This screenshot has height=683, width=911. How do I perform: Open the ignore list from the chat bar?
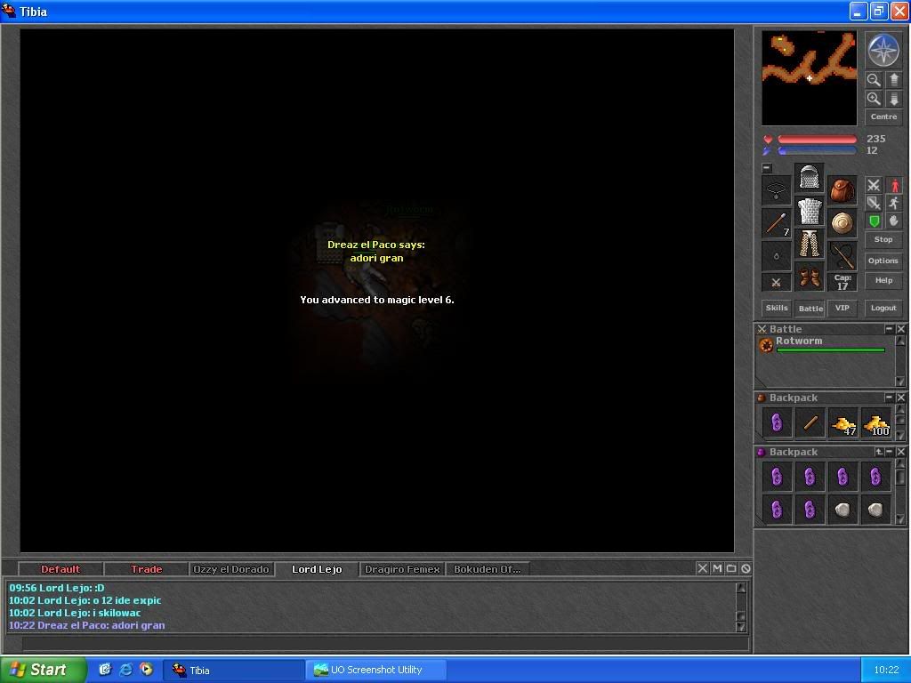click(746, 568)
